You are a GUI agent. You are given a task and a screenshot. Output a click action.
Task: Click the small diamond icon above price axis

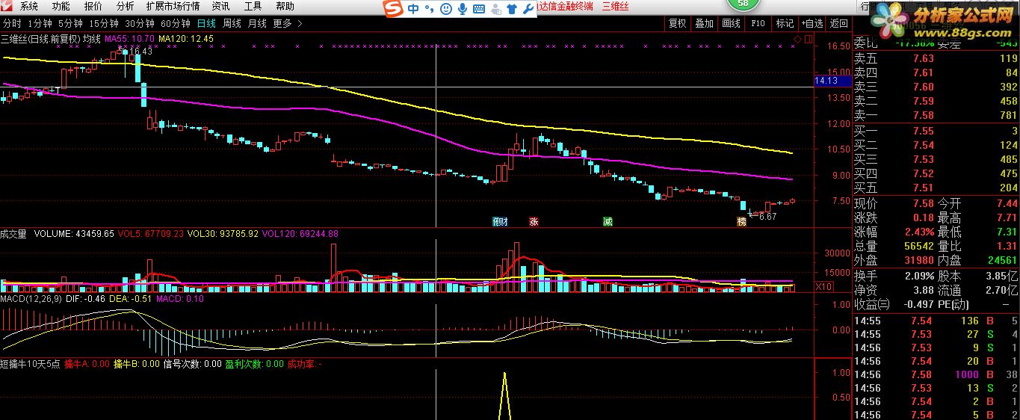pos(797,38)
